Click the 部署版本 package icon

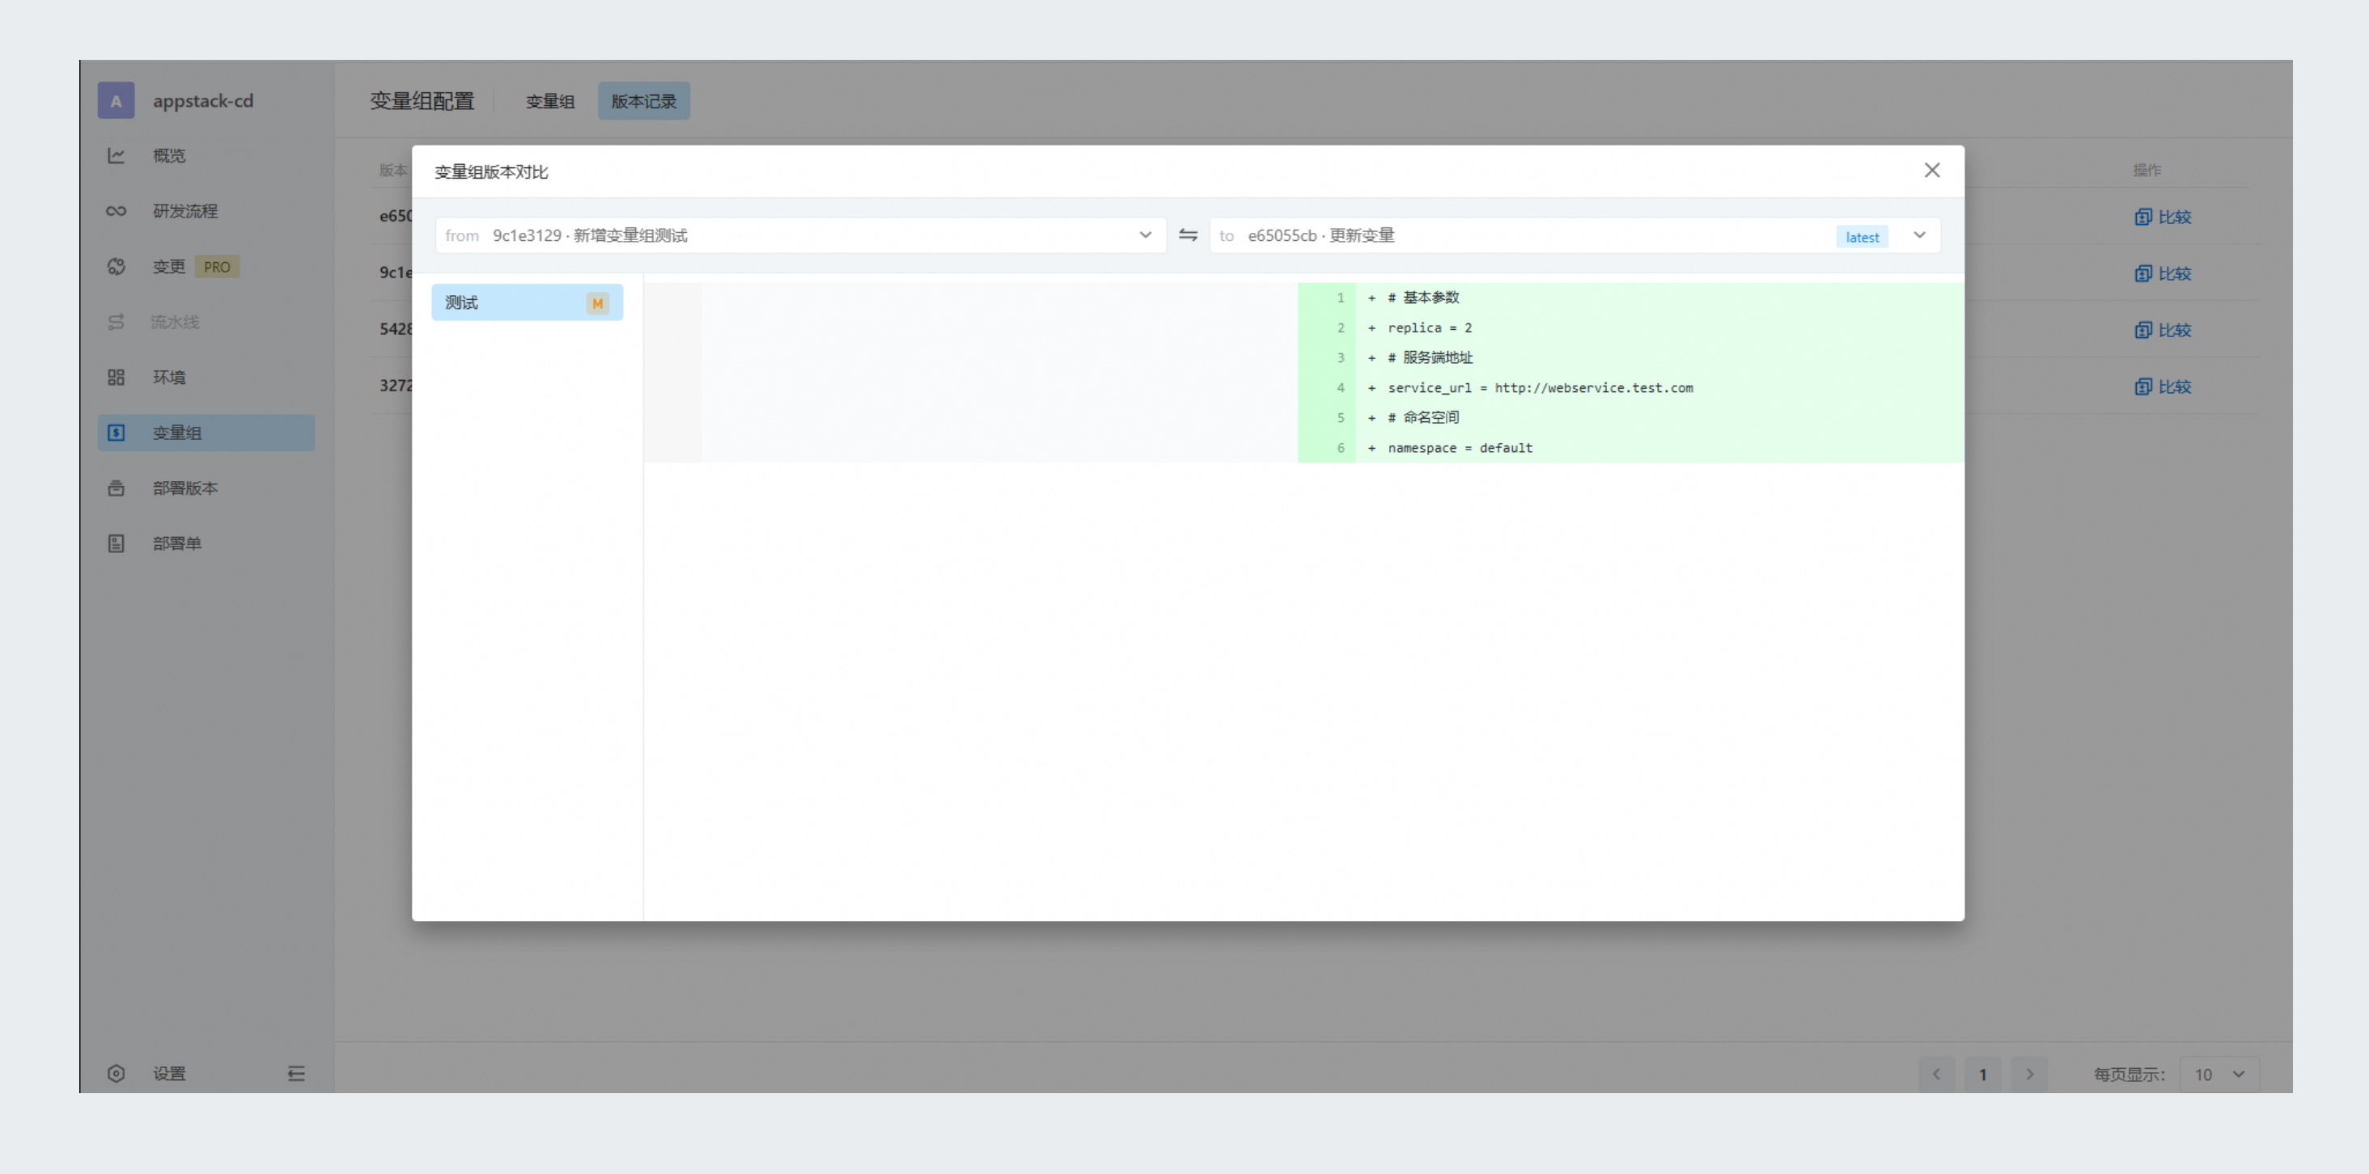pyautogui.click(x=116, y=488)
